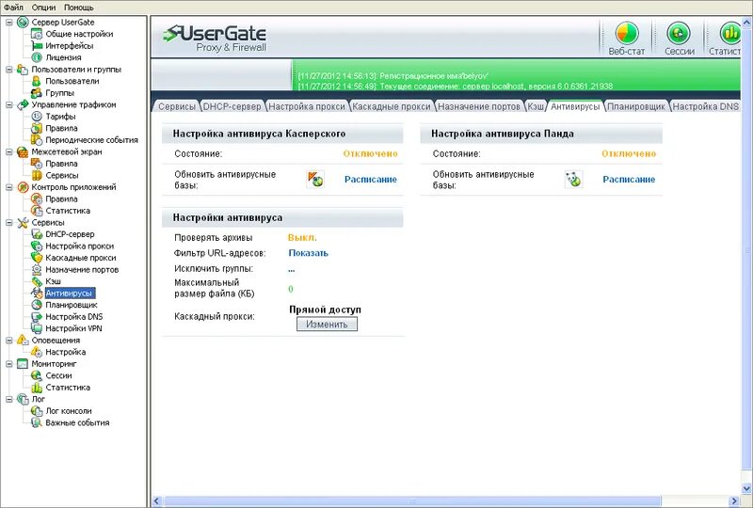Open Panda Расписание link
This screenshot has height=508, width=753.
coord(629,180)
